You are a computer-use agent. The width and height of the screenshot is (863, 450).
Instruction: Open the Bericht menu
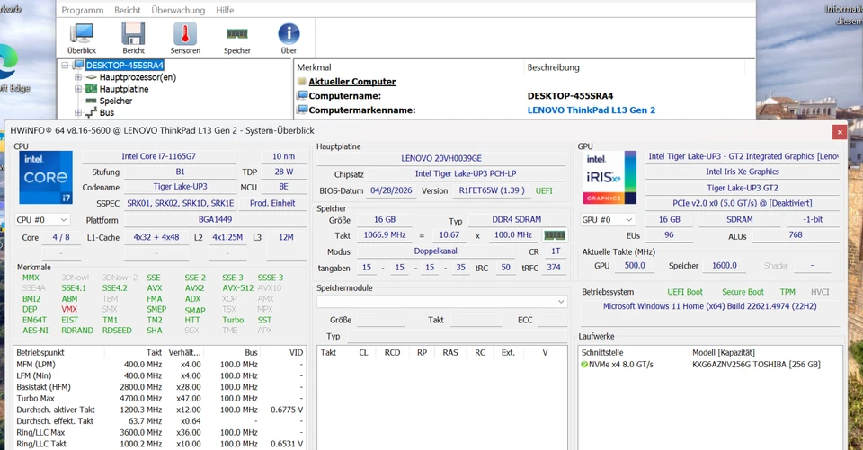[128, 10]
